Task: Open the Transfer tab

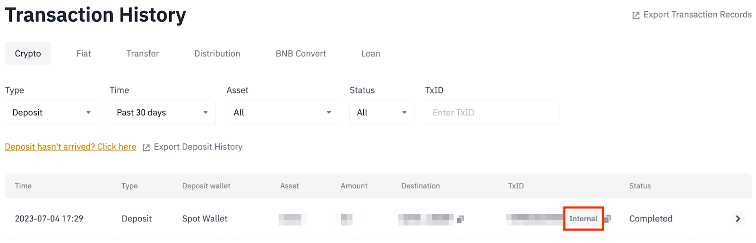Action: [143, 54]
